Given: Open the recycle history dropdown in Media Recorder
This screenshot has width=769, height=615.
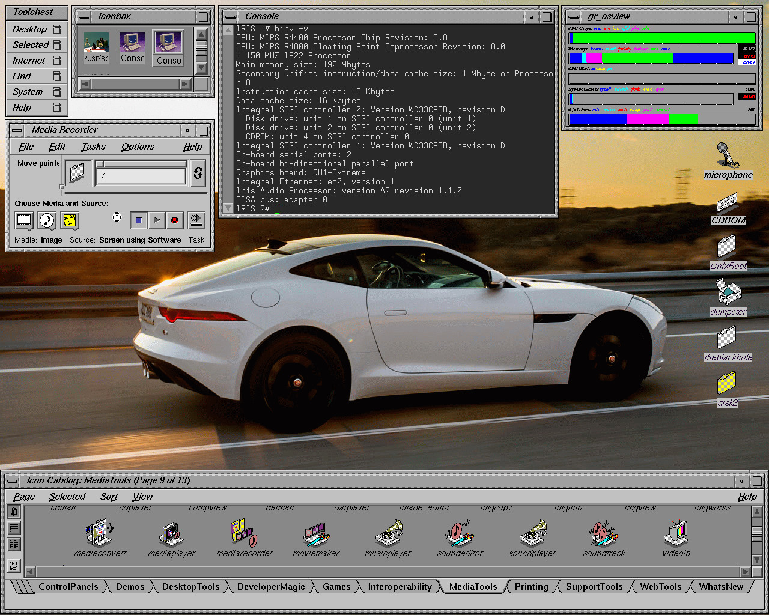Looking at the screenshot, I should (198, 174).
